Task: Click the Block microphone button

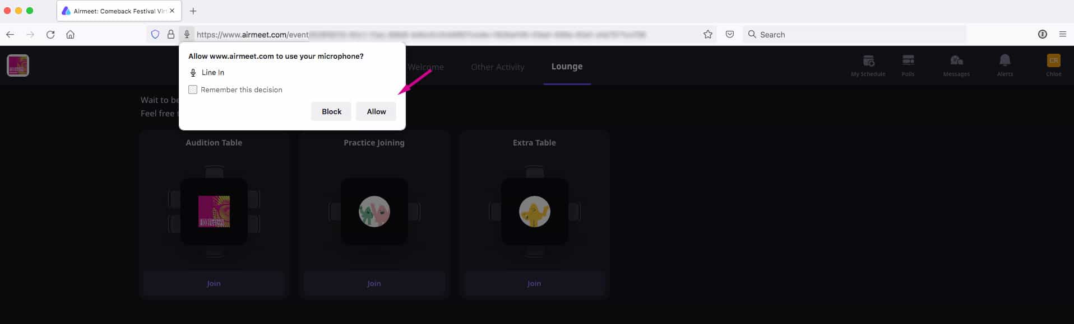Action: tap(331, 111)
